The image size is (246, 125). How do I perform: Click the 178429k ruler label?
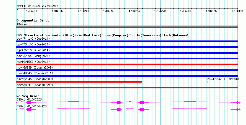(211, 11)
